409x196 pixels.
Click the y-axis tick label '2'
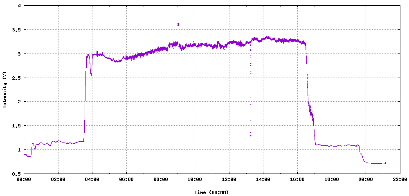(19, 102)
